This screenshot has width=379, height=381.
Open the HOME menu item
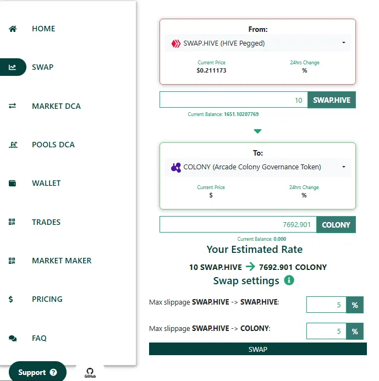click(43, 29)
